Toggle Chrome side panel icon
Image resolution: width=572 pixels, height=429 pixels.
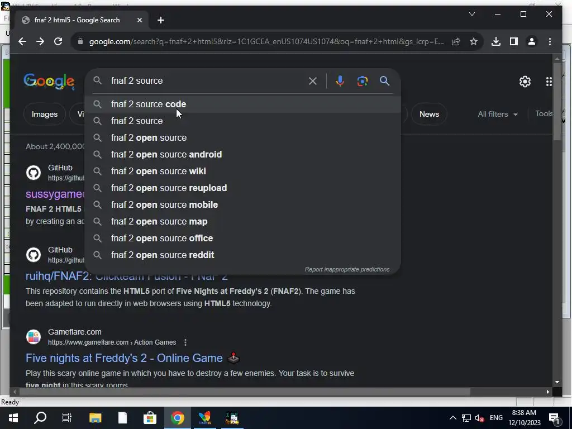tap(514, 41)
